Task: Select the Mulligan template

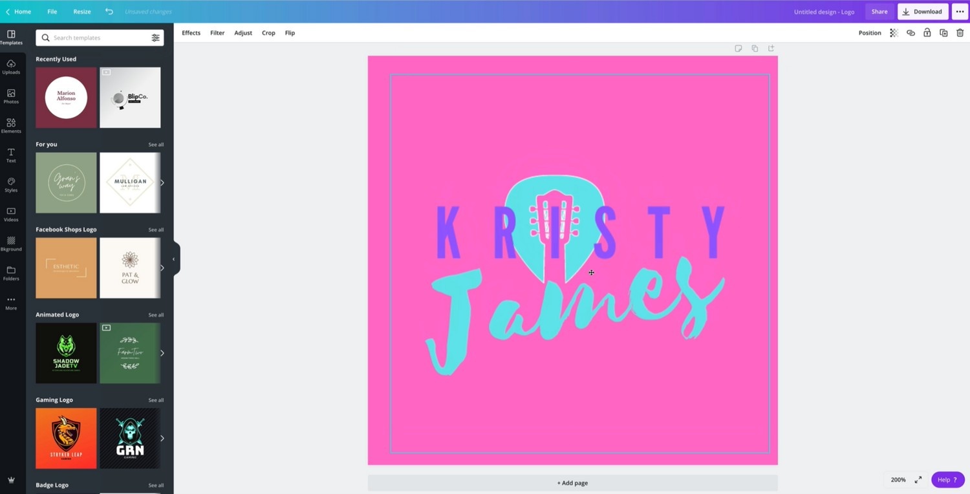Action: tap(130, 183)
